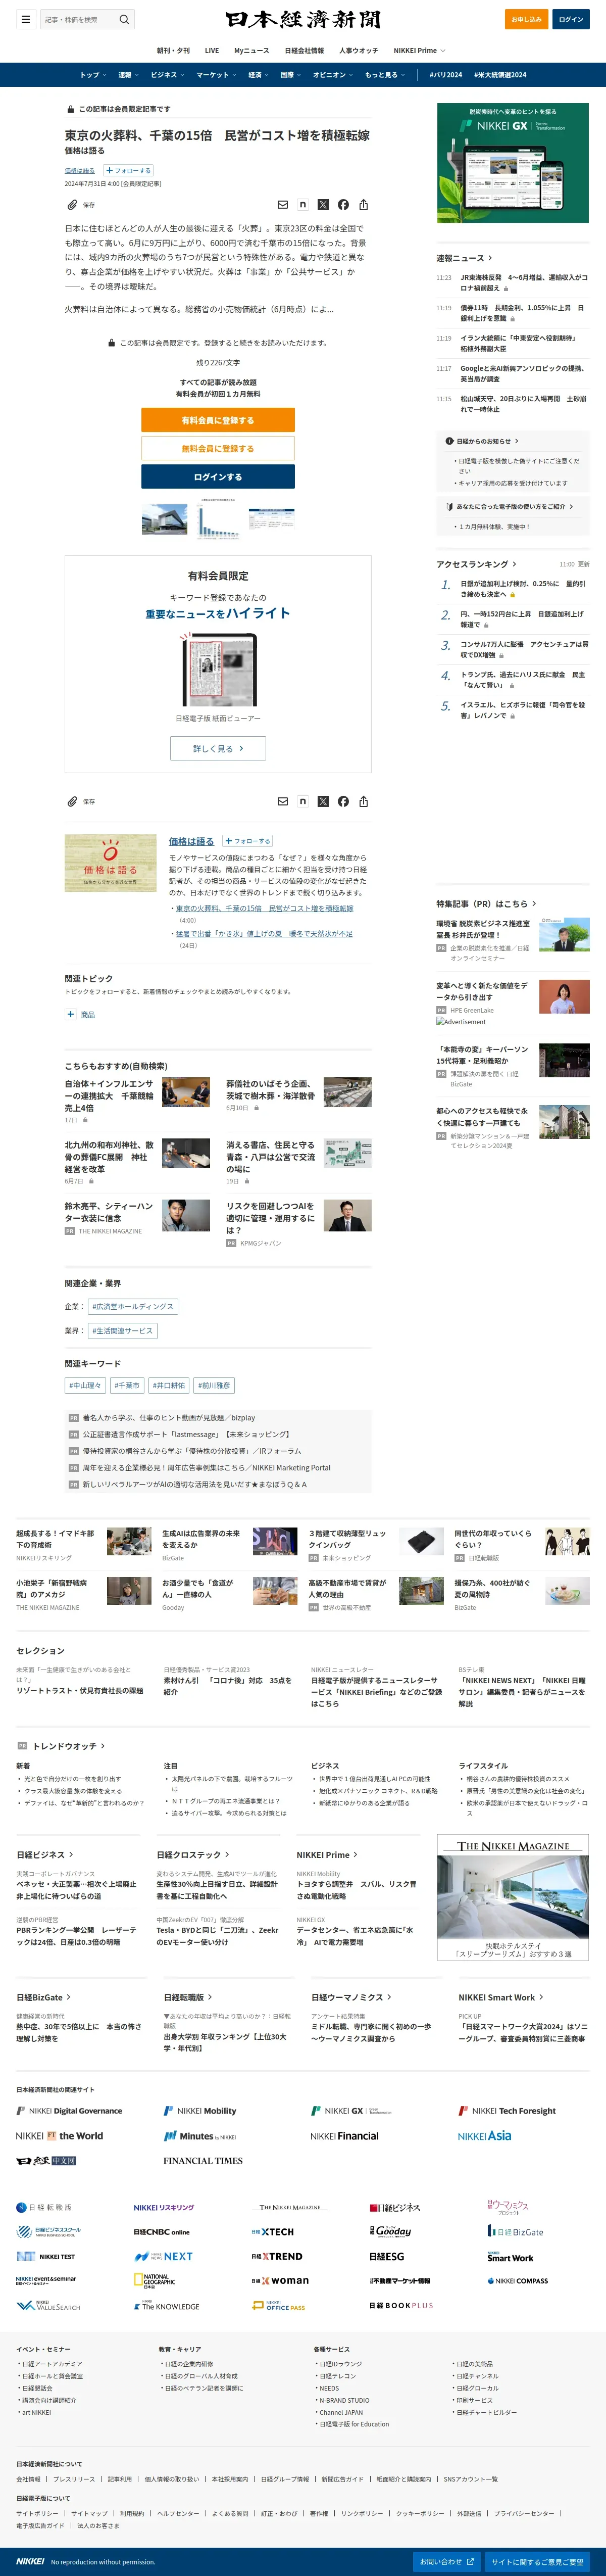Click the #広済堂ホールディングス company tag
The width and height of the screenshot is (606, 2576).
(132, 1306)
